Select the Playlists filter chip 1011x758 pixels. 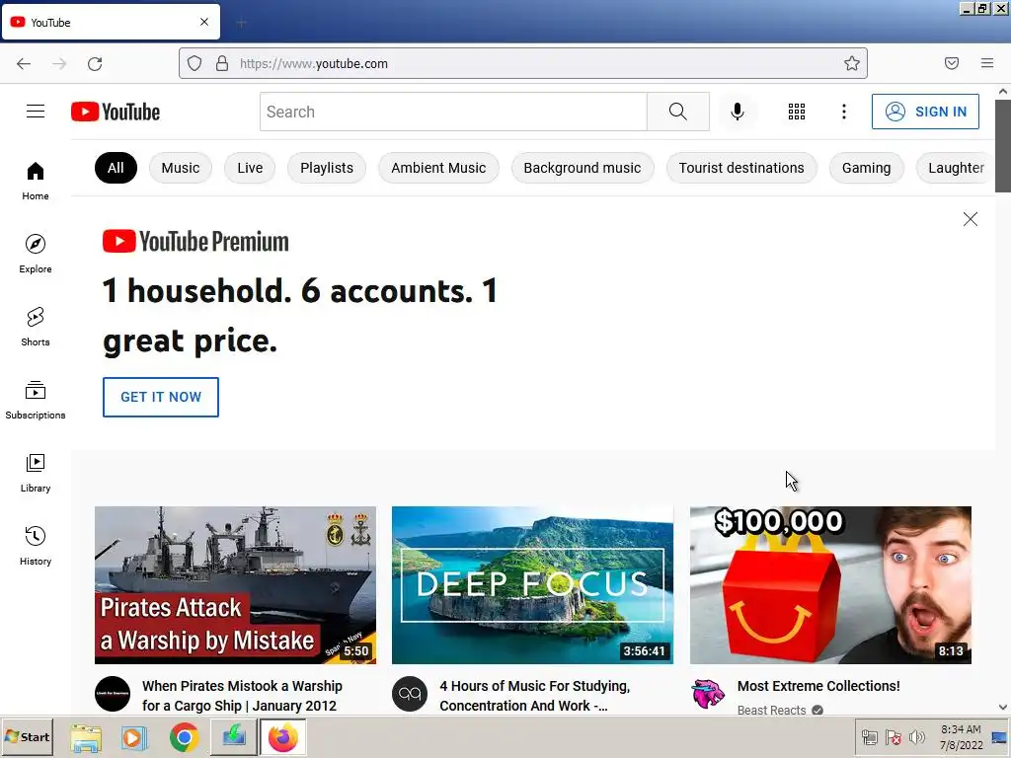[x=326, y=168]
